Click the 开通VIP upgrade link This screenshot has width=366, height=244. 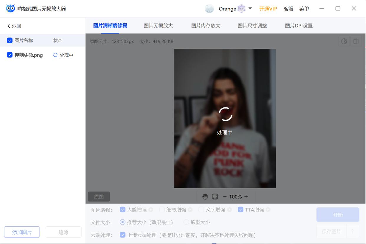[x=268, y=9]
